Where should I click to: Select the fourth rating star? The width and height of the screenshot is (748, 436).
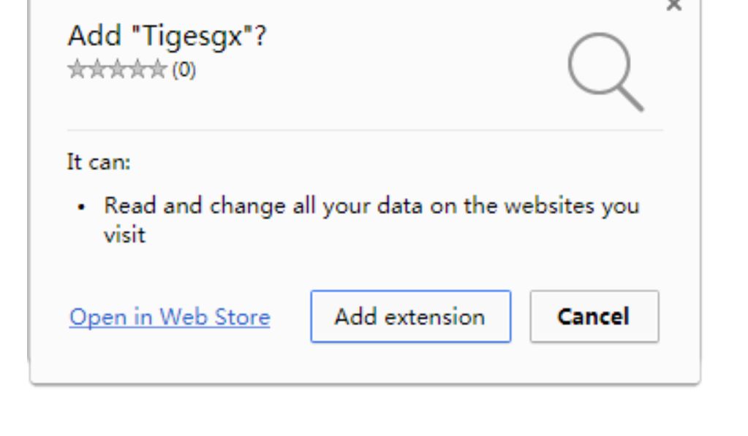point(137,70)
